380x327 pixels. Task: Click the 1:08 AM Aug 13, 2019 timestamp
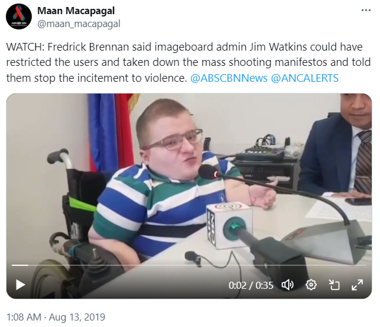pos(56,317)
